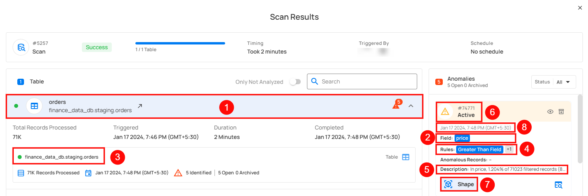View anomaly #74771 using eye icon

tap(550, 112)
